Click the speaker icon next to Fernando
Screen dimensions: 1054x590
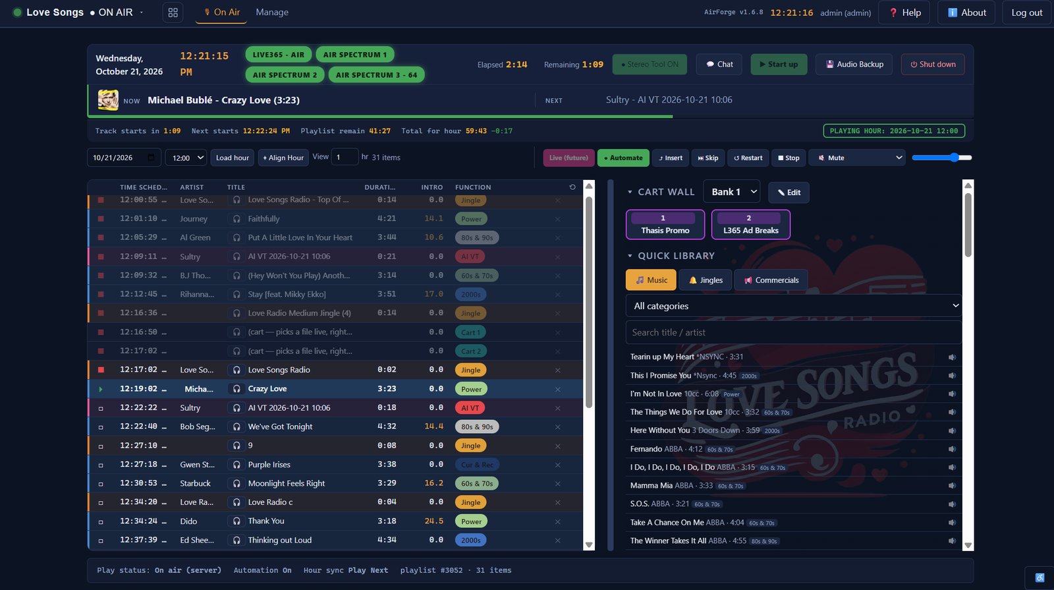coord(952,449)
